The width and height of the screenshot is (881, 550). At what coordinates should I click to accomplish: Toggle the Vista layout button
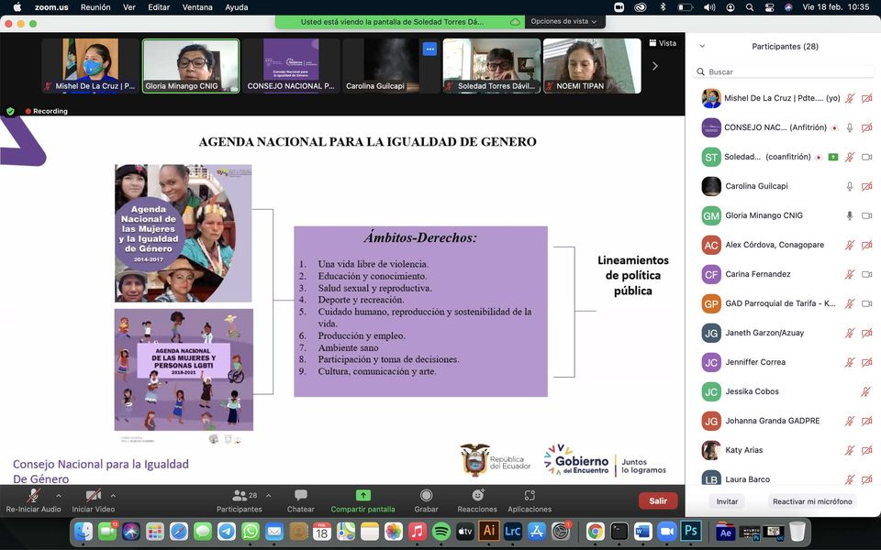(663, 43)
